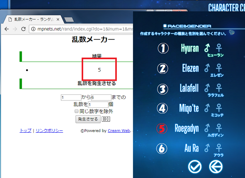Select the Elezen race name
The width and height of the screenshot is (245, 178).
tap(191, 68)
